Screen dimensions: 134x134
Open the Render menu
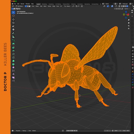(x=23, y=4)
